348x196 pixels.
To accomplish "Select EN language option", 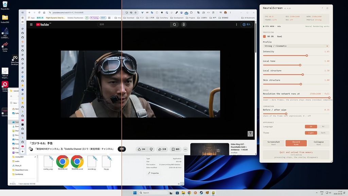I will point(311,127).
